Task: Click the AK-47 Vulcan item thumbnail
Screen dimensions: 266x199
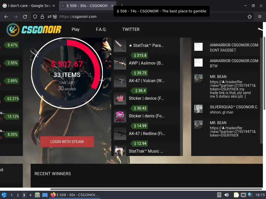Action: pos(120,81)
